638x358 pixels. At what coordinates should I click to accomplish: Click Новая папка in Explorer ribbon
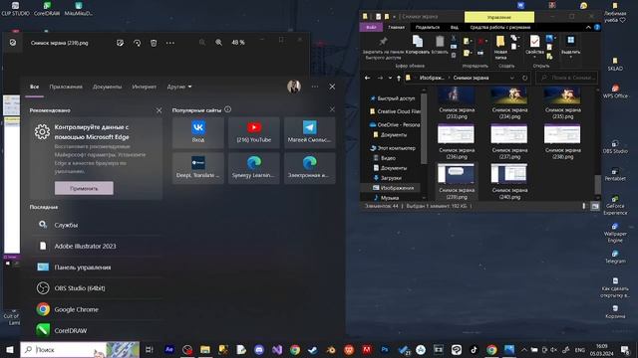(x=500, y=47)
